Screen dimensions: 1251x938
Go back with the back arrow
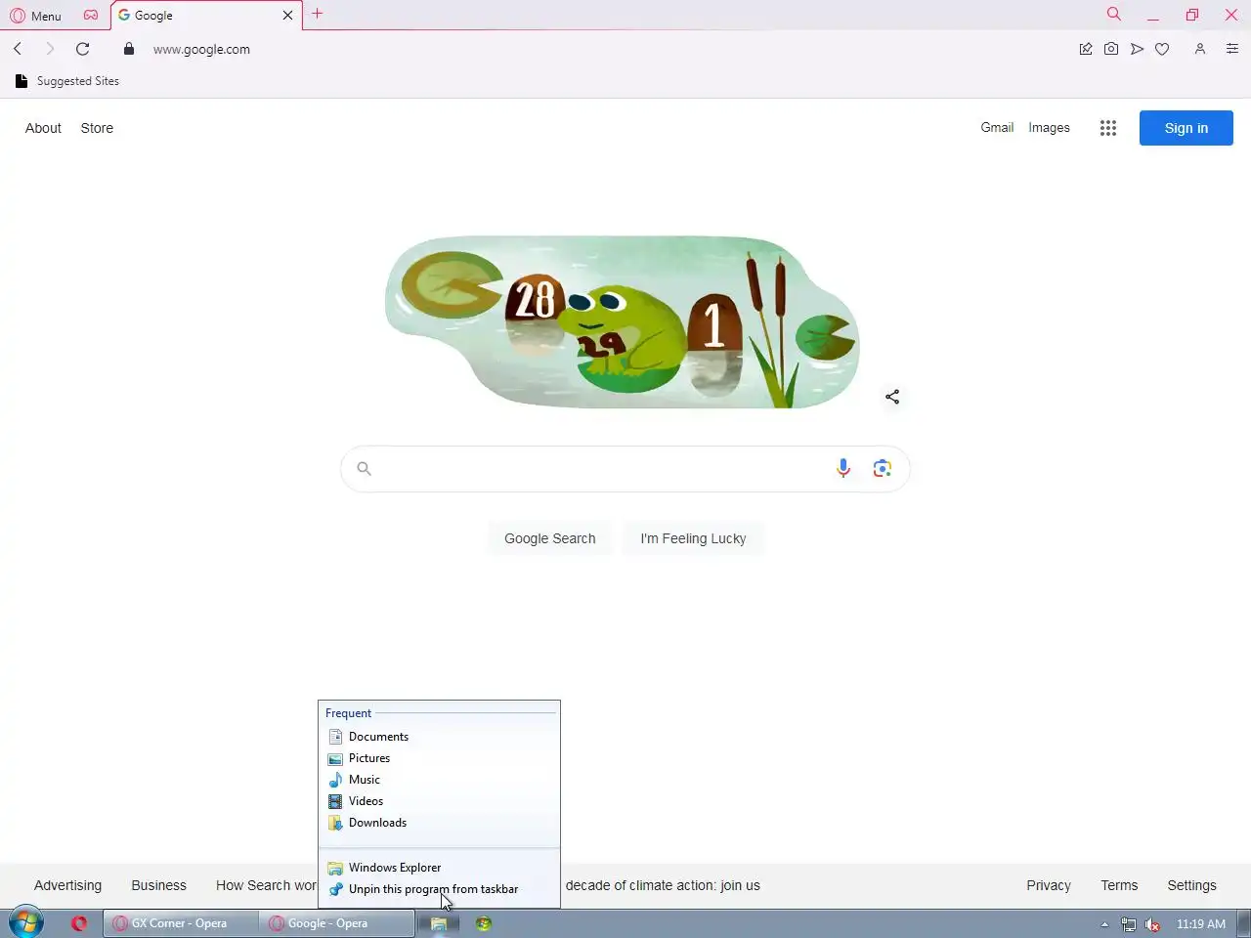(18, 49)
